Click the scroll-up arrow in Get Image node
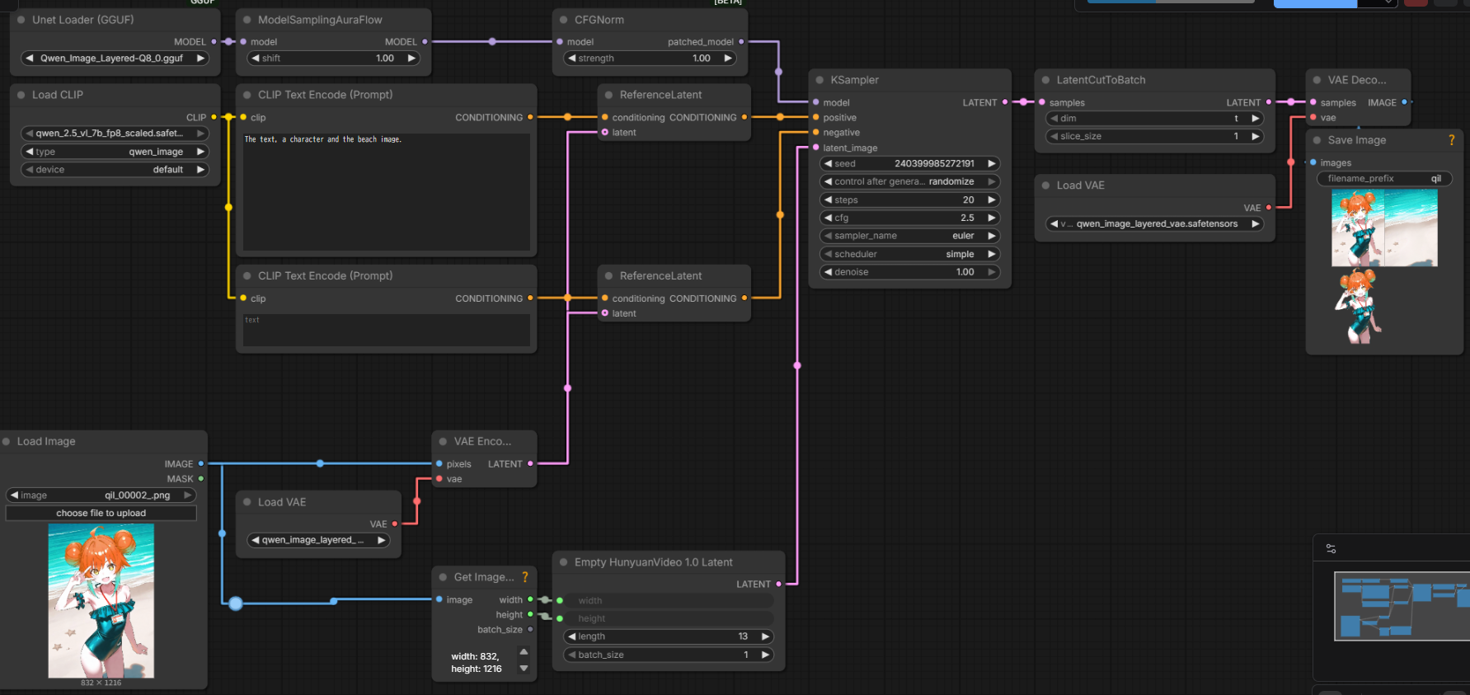The width and height of the screenshot is (1470, 695). click(524, 651)
